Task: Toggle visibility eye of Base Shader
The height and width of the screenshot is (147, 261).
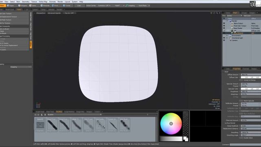Action: pyautogui.click(x=224, y=28)
